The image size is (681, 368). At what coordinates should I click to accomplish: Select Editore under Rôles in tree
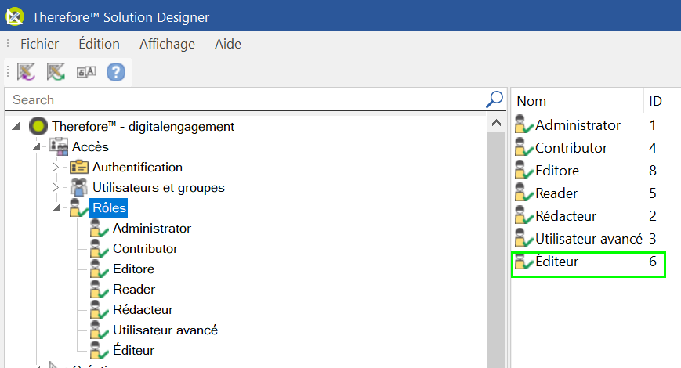(134, 269)
